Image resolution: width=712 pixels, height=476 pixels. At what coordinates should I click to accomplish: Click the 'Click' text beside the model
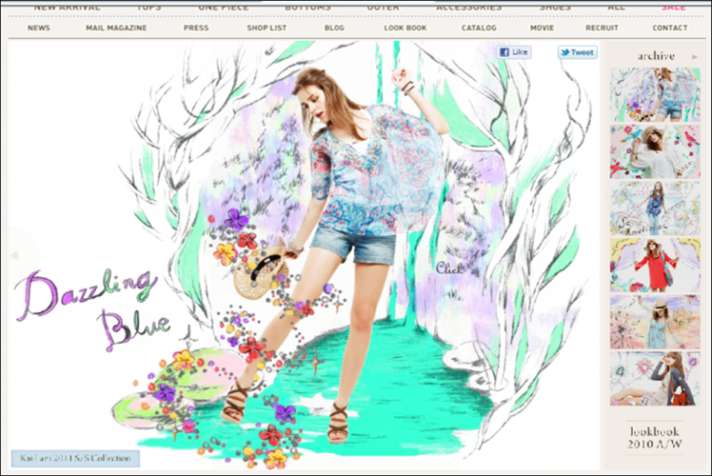[448, 268]
